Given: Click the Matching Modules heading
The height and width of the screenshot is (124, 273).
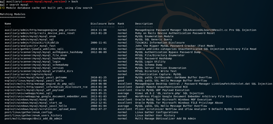Looking at the screenshot, I should [13, 14].
